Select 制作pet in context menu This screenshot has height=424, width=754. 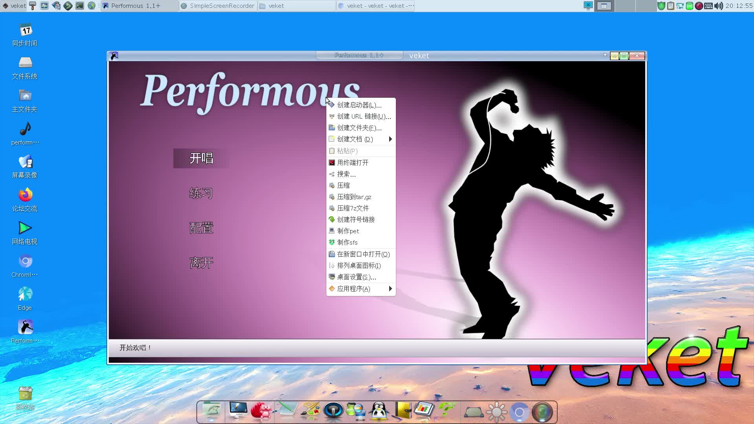(361, 231)
